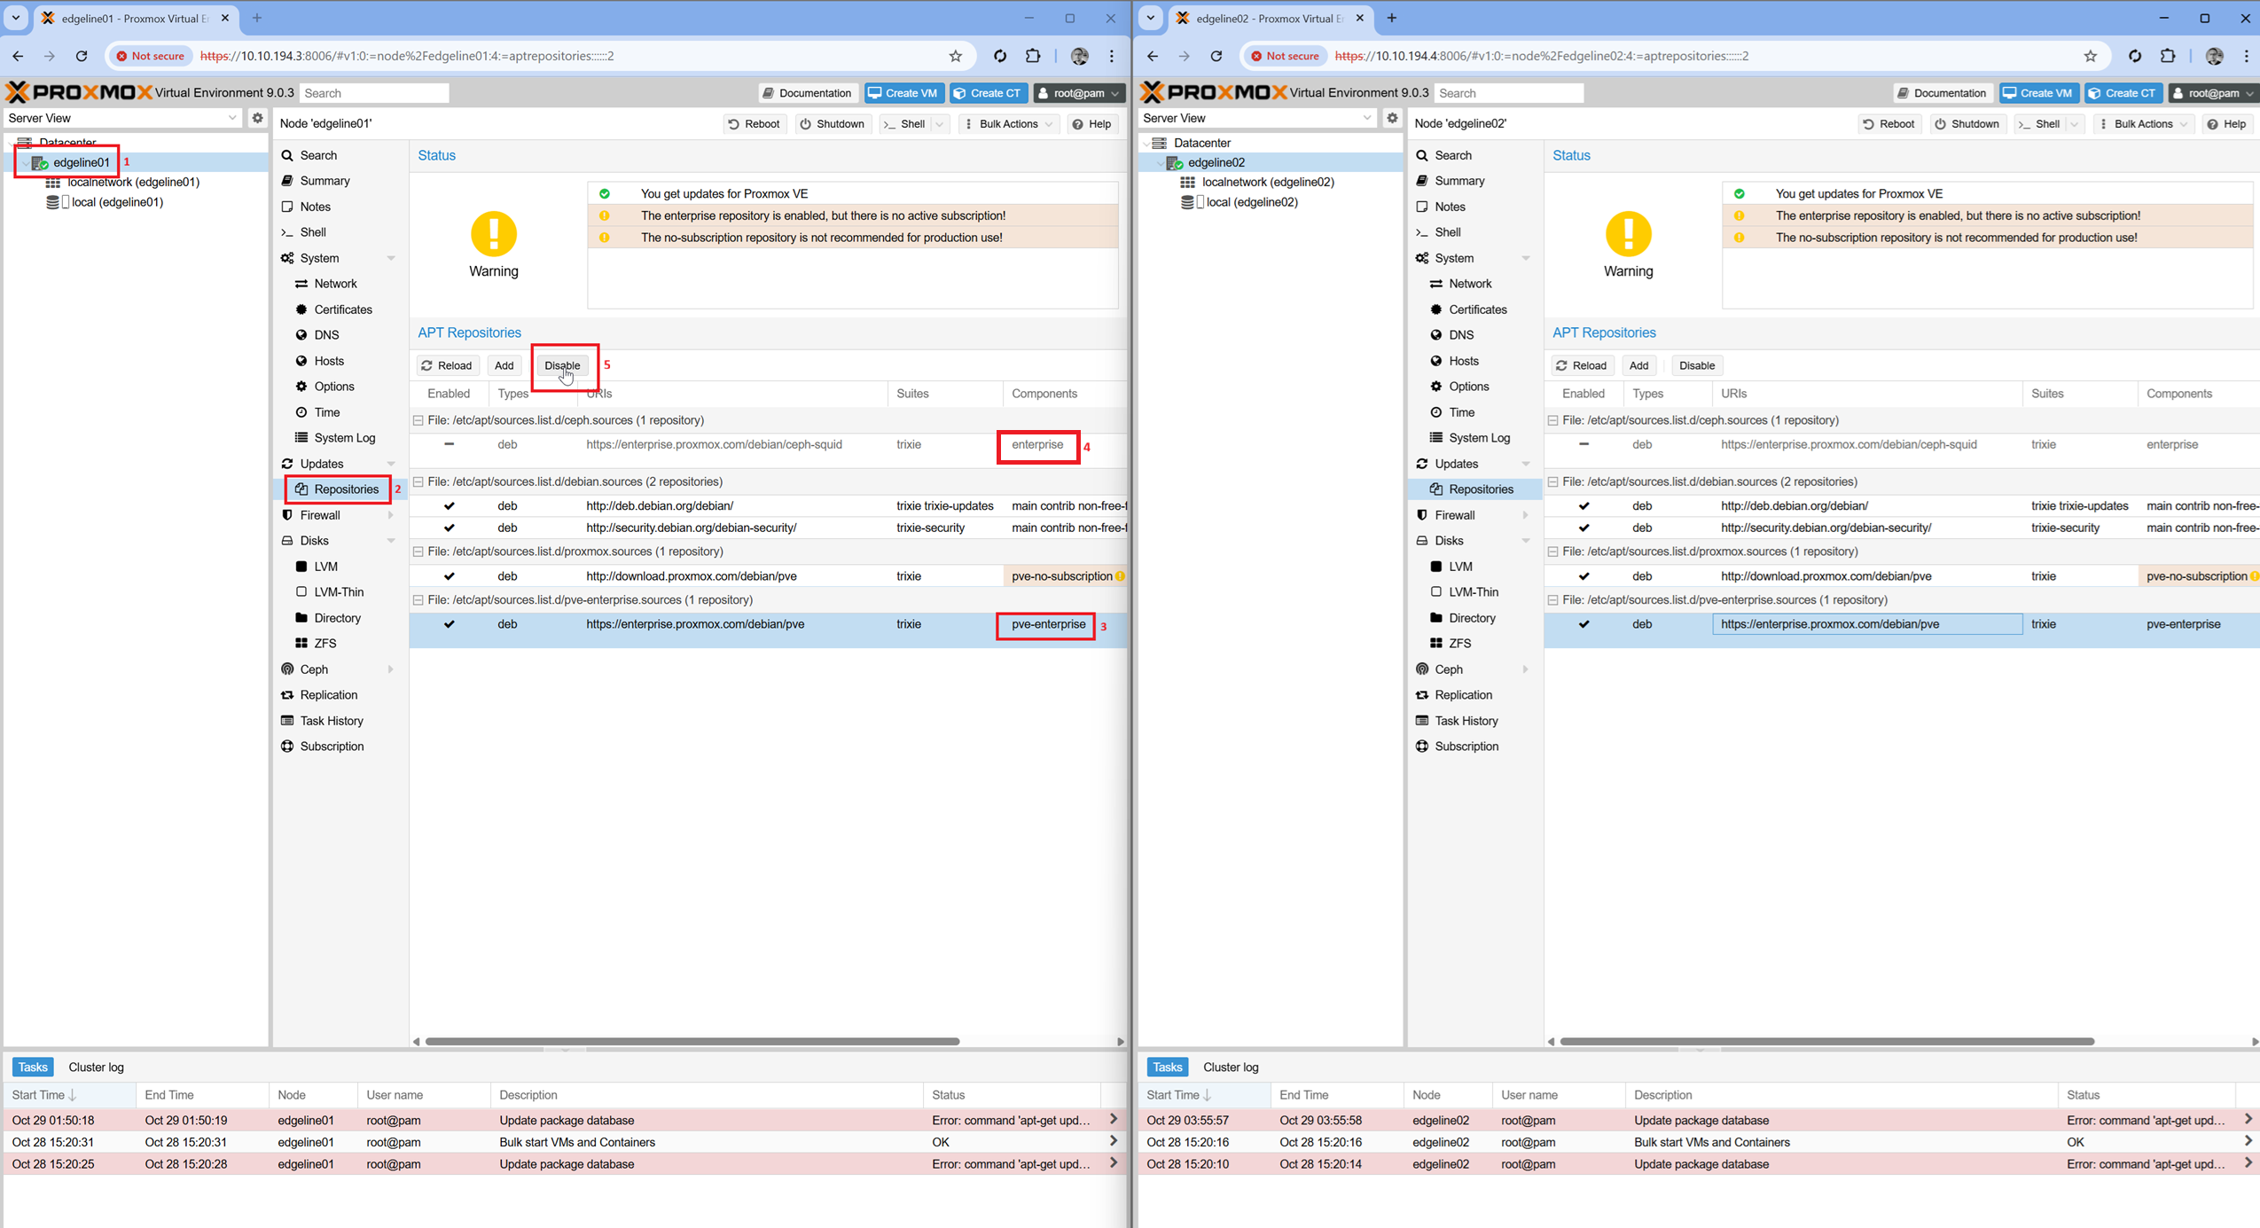Open the Chrome profile avatar in edgeline01 window
This screenshot has height=1228, width=2260.
point(1079,56)
